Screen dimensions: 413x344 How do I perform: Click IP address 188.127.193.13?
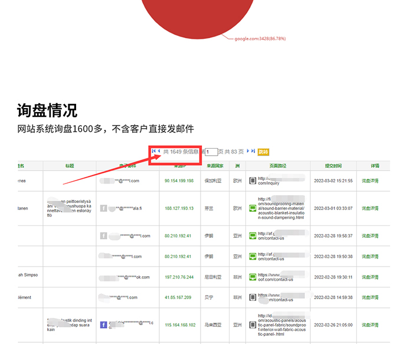[x=179, y=208]
